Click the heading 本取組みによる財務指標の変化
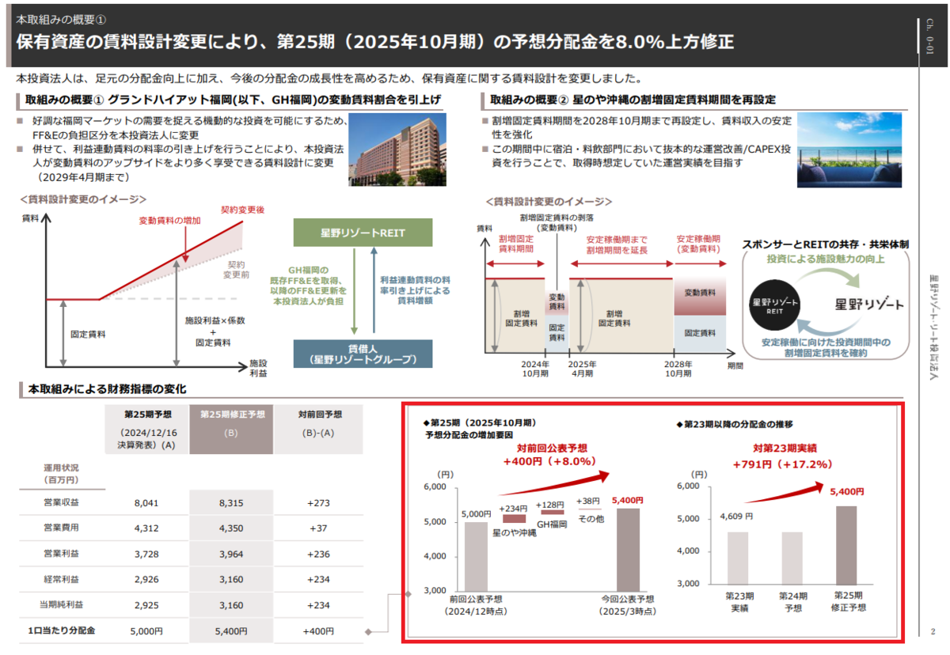 pyautogui.click(x=107, y=389)
